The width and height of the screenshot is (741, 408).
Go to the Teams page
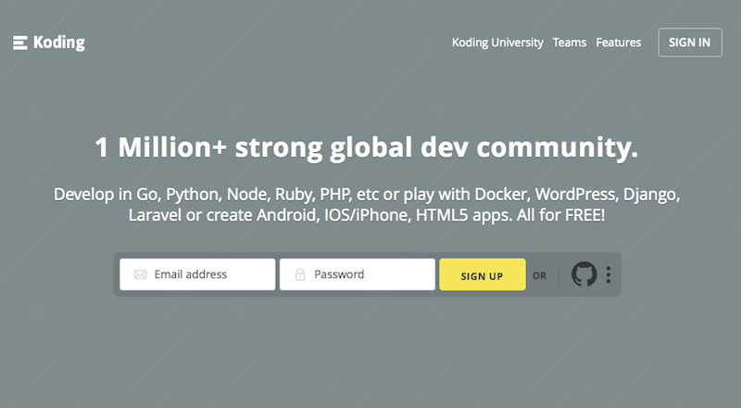tap(570, 43)
